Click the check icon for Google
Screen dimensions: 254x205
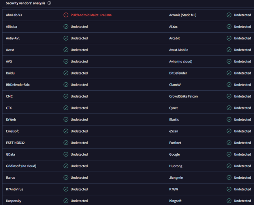coord(229,154)
